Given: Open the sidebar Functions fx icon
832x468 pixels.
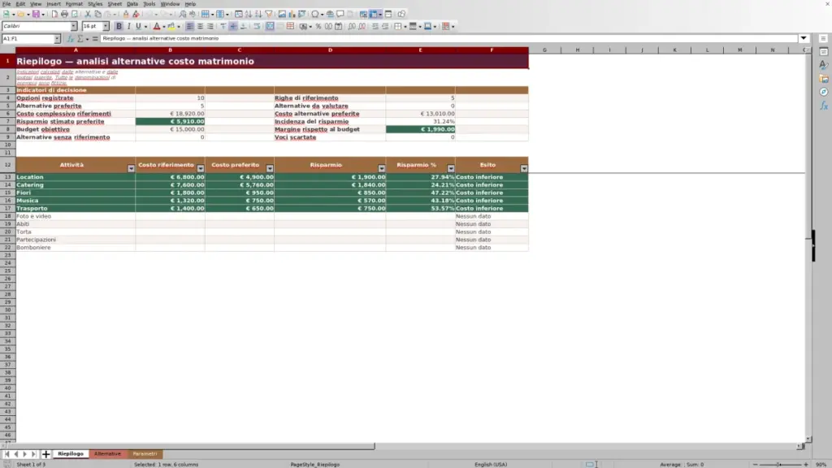Looking at the screenshot, I should [824, 106].
